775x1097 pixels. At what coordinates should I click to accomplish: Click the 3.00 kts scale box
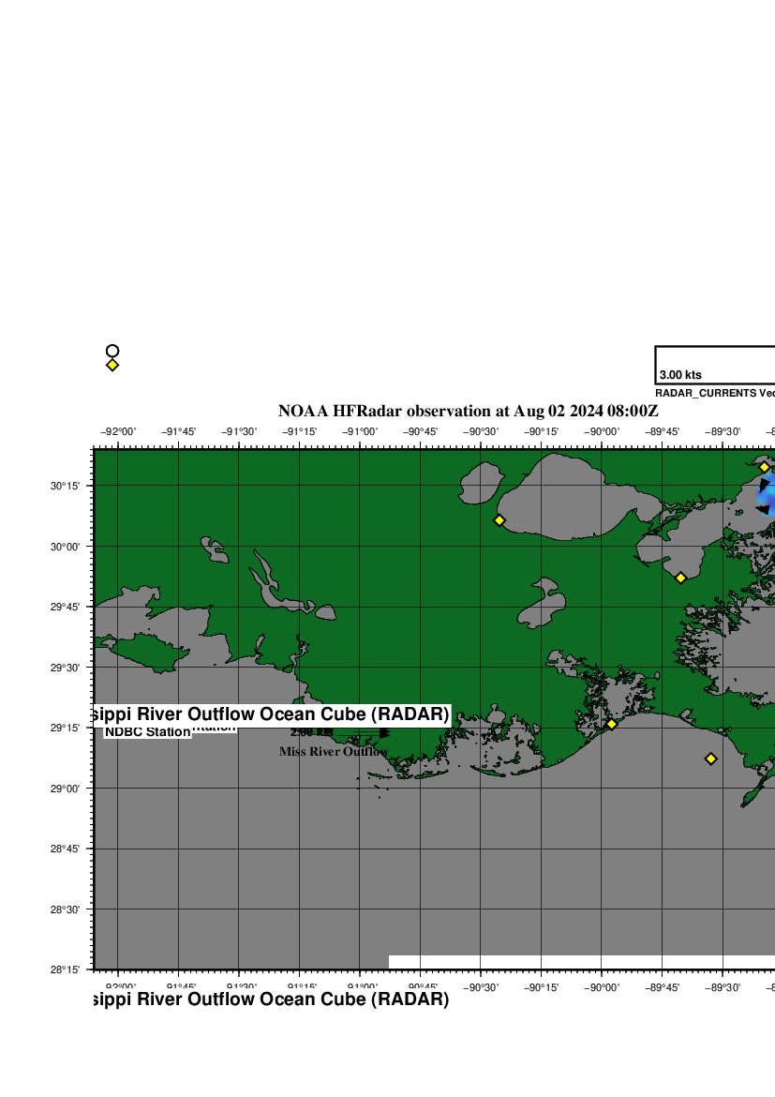(714, 365)
